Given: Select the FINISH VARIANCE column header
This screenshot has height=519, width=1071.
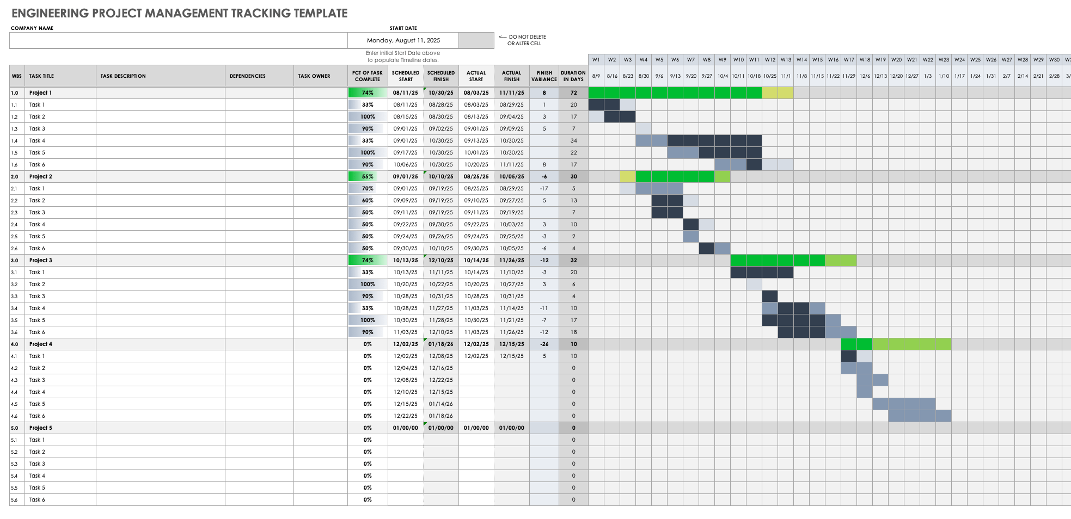Looking at the screenshot, I should tap(544, 76).
